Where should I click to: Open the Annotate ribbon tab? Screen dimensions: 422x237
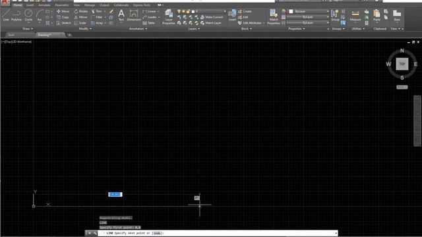click(x=44, y=5)
